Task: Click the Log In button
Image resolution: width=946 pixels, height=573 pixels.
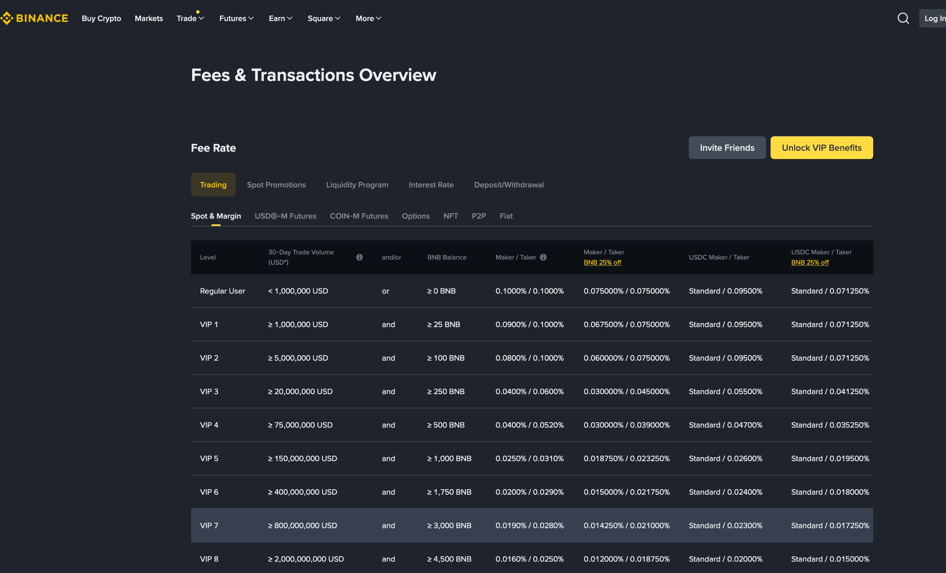Action: tap(936, 18)
